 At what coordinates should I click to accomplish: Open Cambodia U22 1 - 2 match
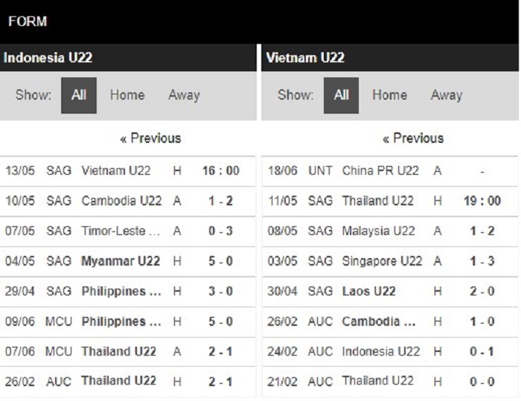[127, 201]
